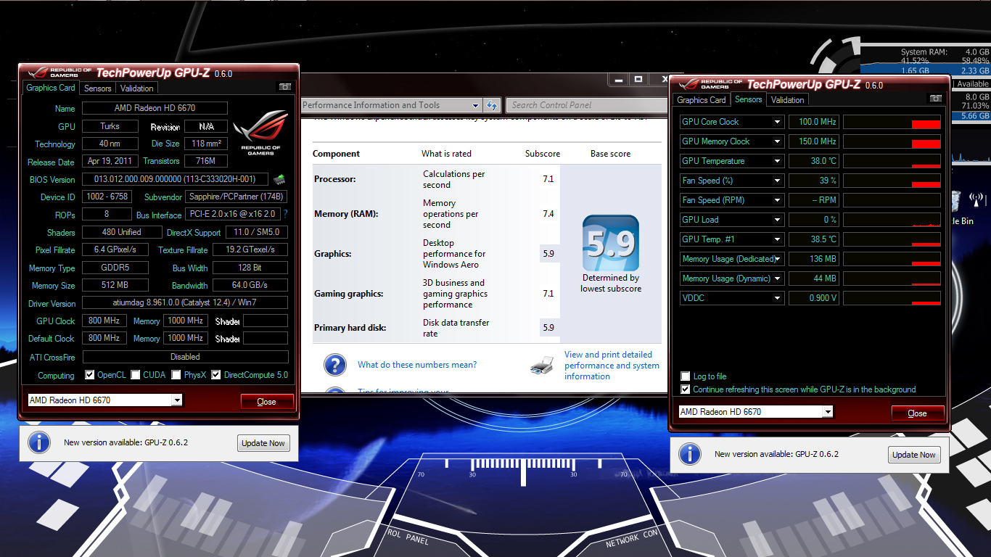Toggle the OpenCL checkbox

(x=90, y=375)
